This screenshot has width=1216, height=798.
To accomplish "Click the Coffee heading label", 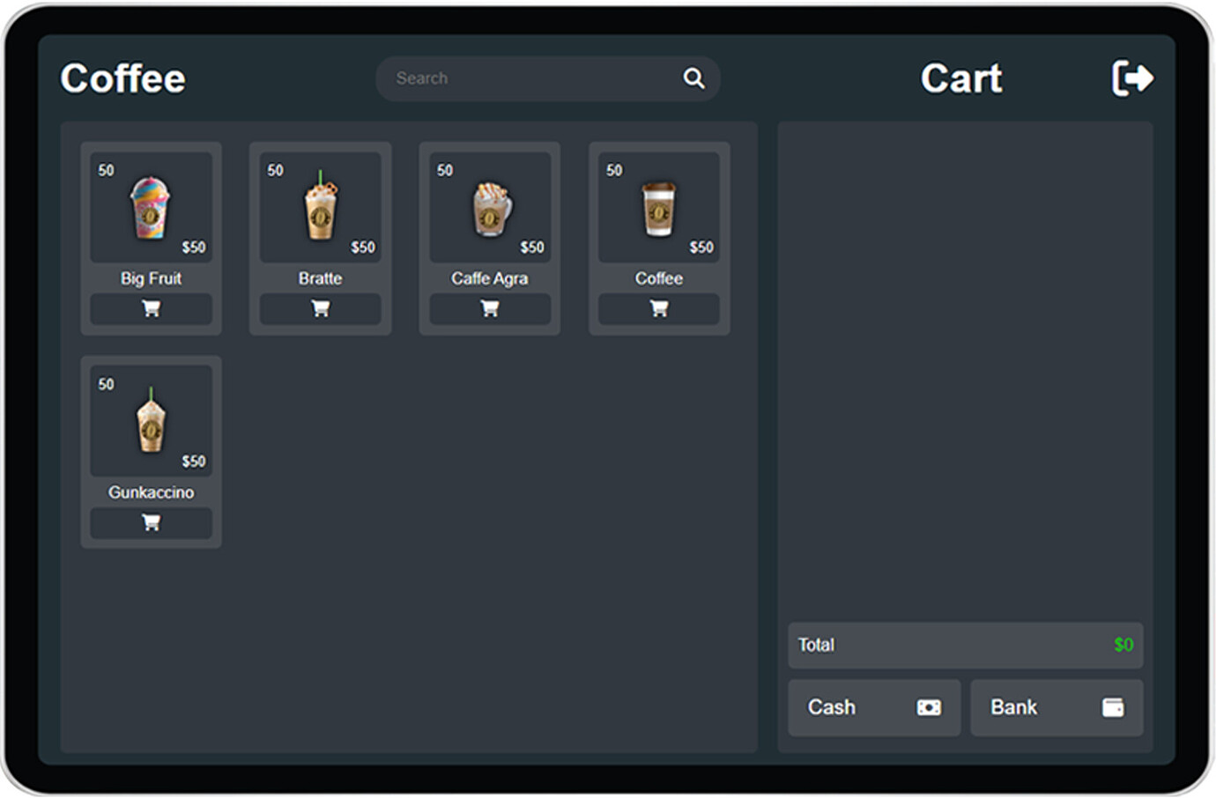I will [122, 78].
